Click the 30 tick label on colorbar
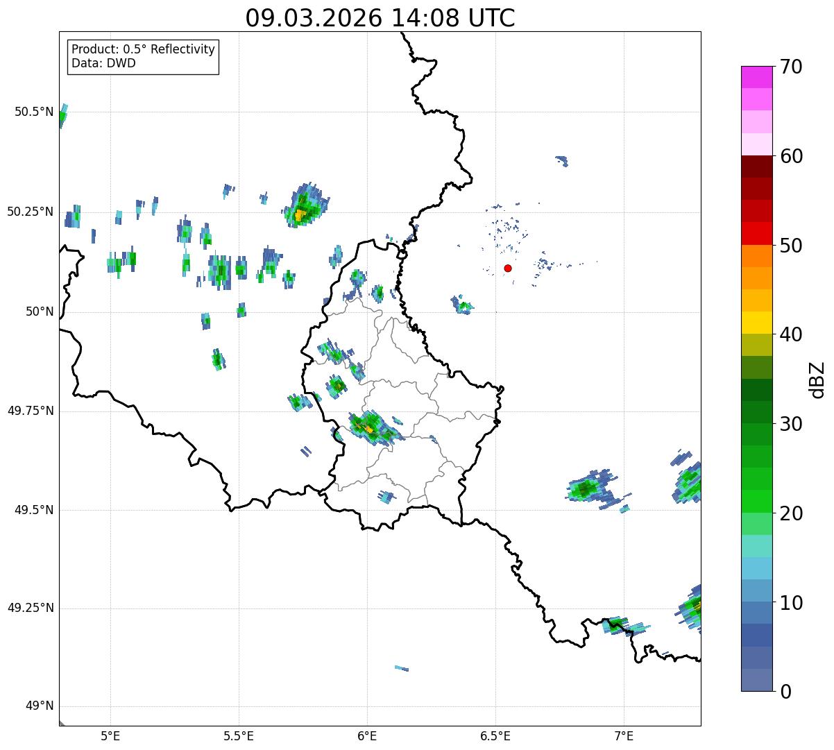This screenshot has height=750, width=834. click(x=791, y=424)
